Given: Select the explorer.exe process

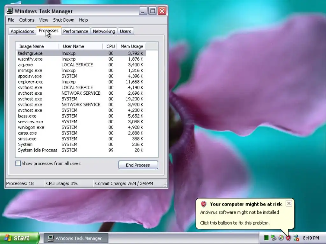Looking at the screenshot, I should click(81, 82).
